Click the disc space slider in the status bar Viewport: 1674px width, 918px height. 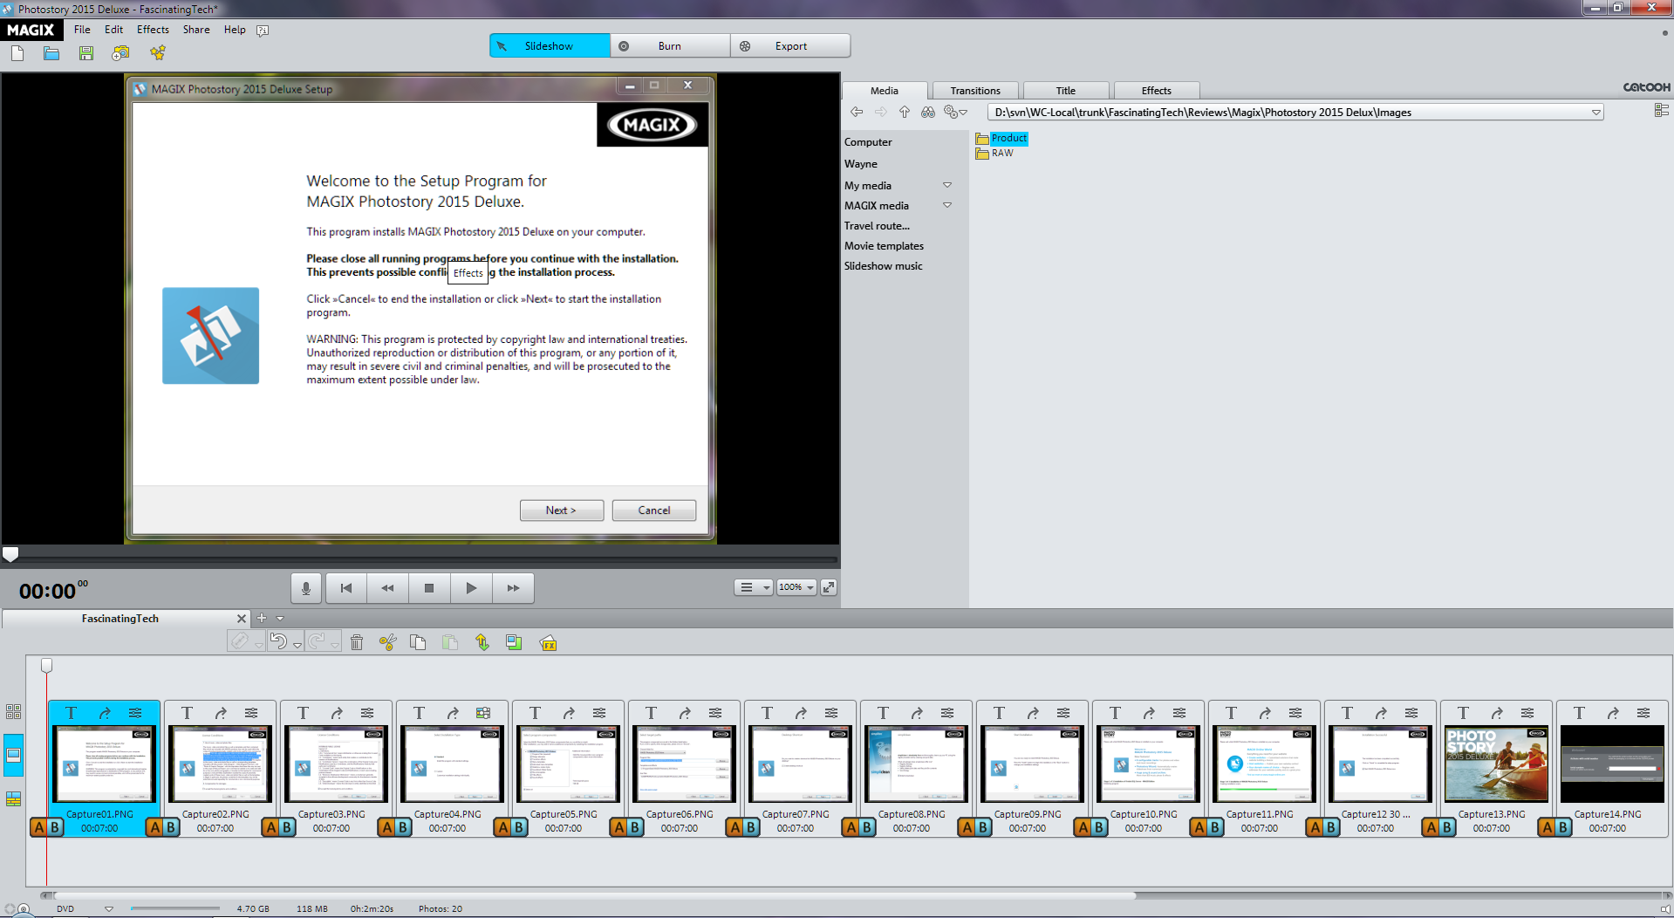(174, 908)
